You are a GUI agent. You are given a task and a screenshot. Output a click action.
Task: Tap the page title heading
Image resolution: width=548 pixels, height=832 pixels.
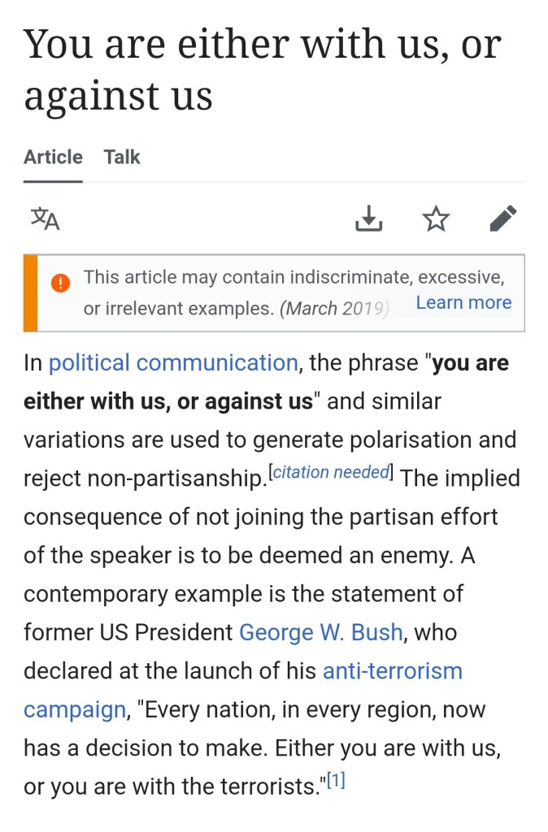pyautogui.click(x=262, y=69)
